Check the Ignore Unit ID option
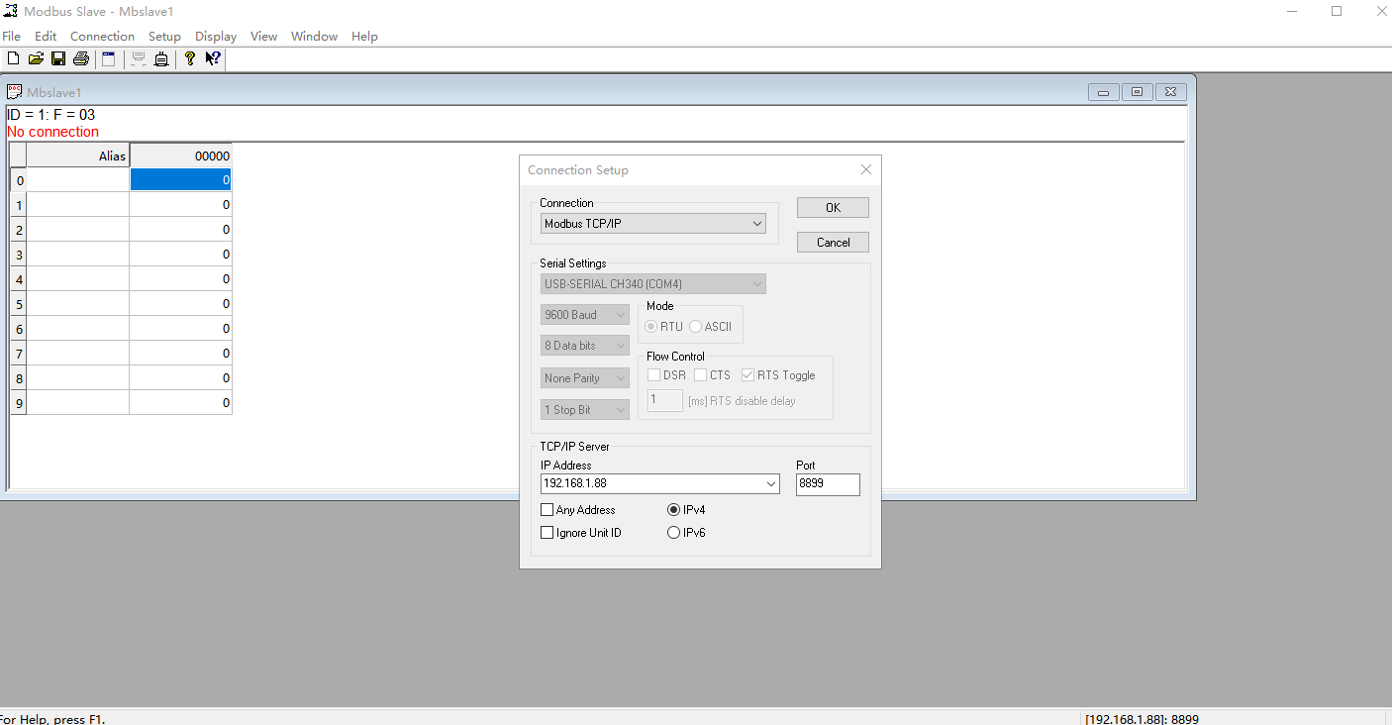Screen dimensions: 1392x725 [x=547, y=533]
